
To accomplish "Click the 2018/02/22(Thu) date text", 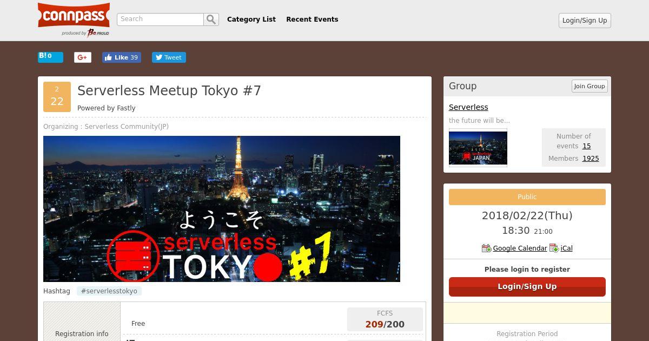I will pyautogui.click(x=527, y=215).
